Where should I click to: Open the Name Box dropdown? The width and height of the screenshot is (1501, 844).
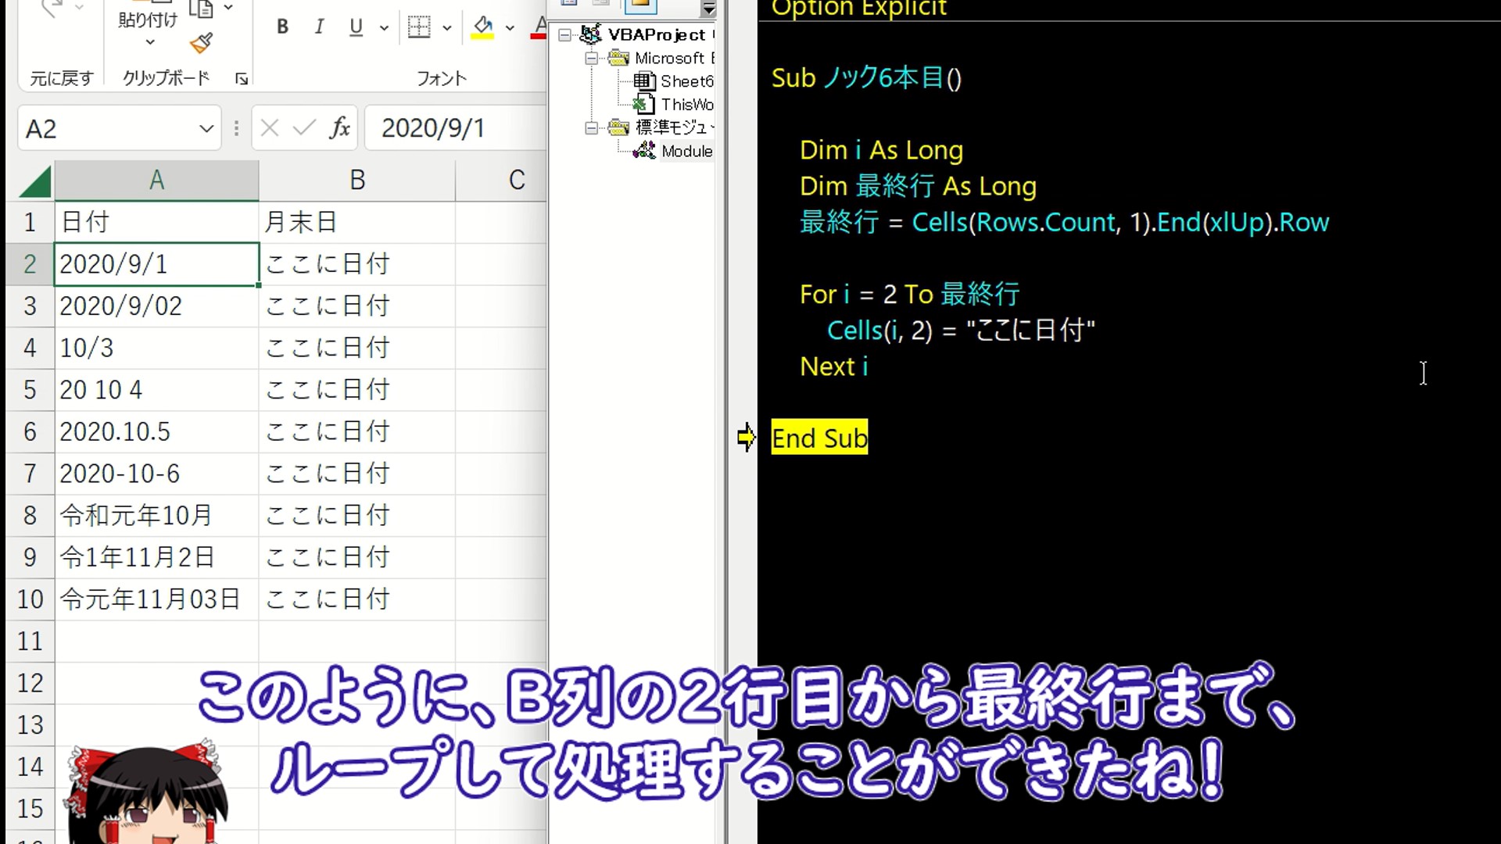click(x=206, y=128)
